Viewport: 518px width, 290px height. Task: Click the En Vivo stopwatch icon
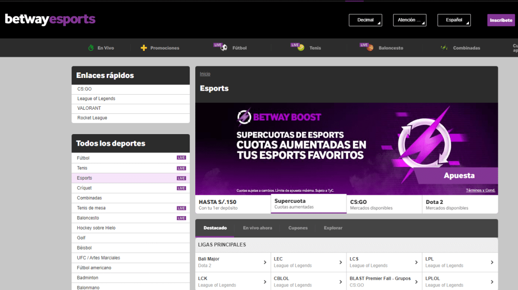(x=91, y=48)
